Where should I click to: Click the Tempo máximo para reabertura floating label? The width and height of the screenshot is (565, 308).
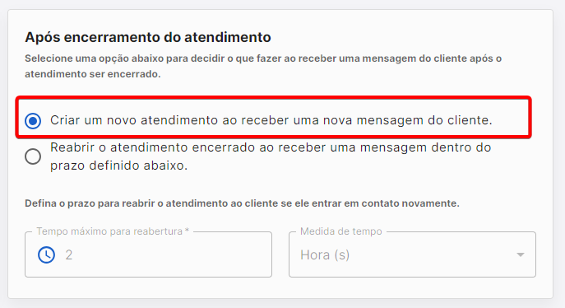point(113,231)
